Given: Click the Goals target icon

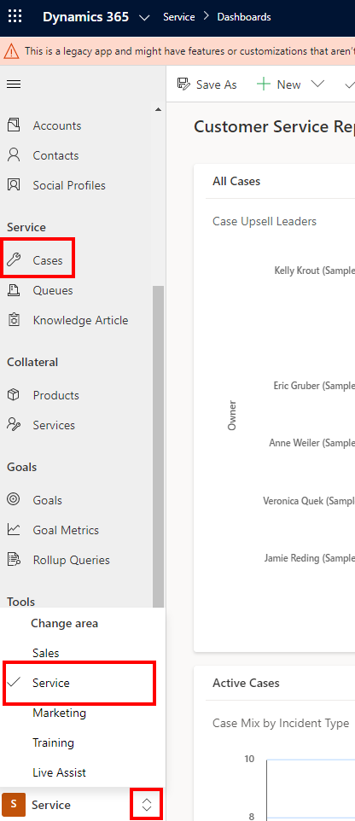Looking at the screenshot, I should pos(14,499).
